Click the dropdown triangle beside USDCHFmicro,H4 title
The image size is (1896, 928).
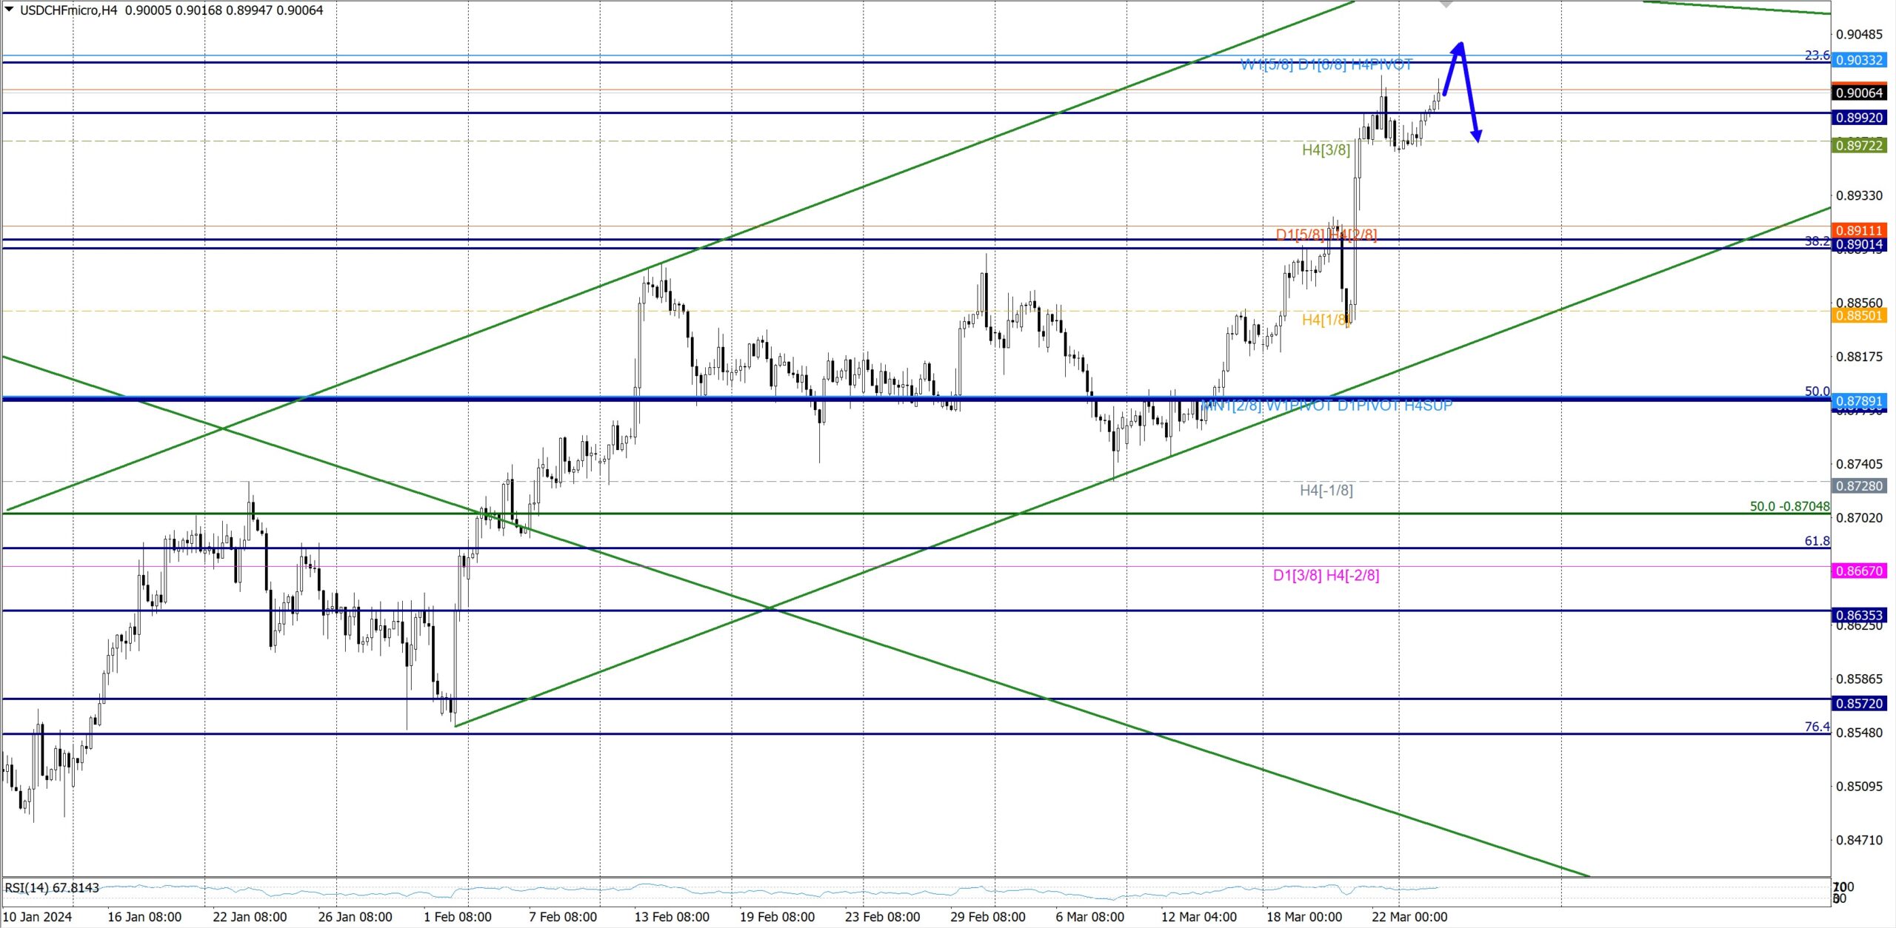pos(9,10)
